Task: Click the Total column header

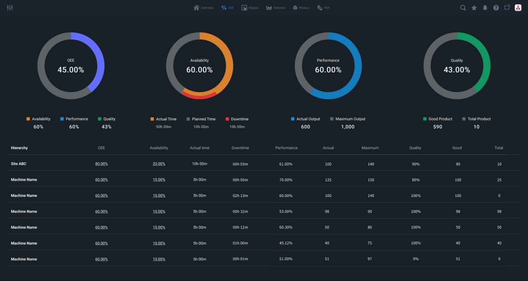Action: [499, 148]
